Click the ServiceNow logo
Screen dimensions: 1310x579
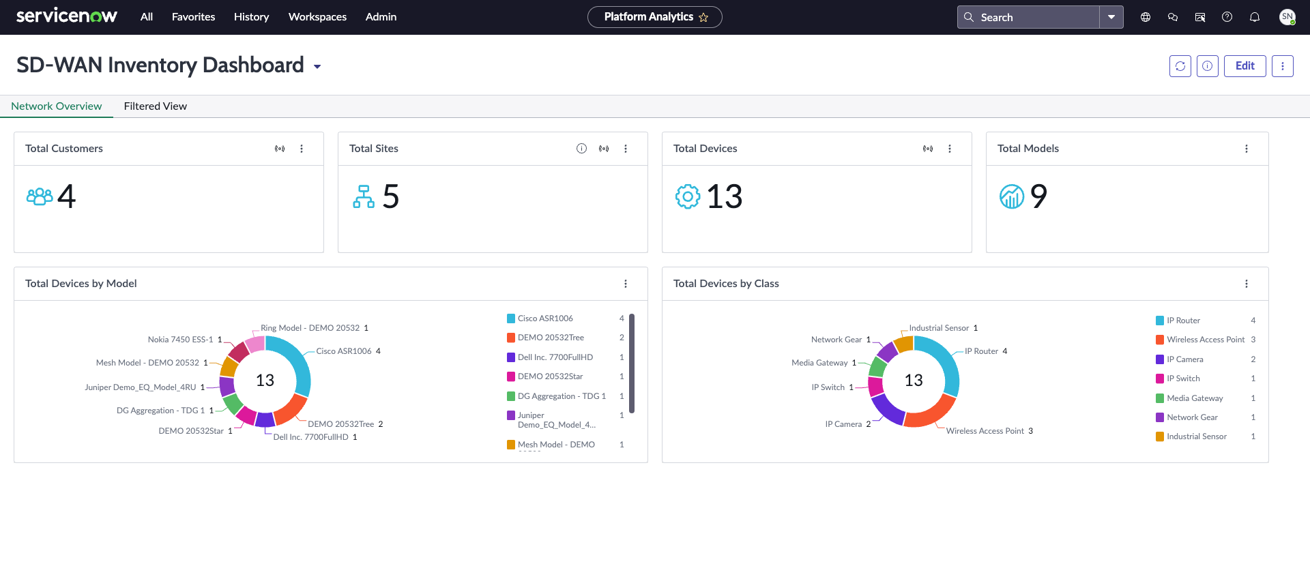coord(67,16)
